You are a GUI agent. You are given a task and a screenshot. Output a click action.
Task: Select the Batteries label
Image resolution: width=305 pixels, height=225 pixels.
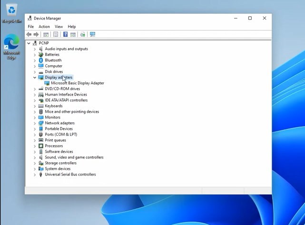(52, 54)
